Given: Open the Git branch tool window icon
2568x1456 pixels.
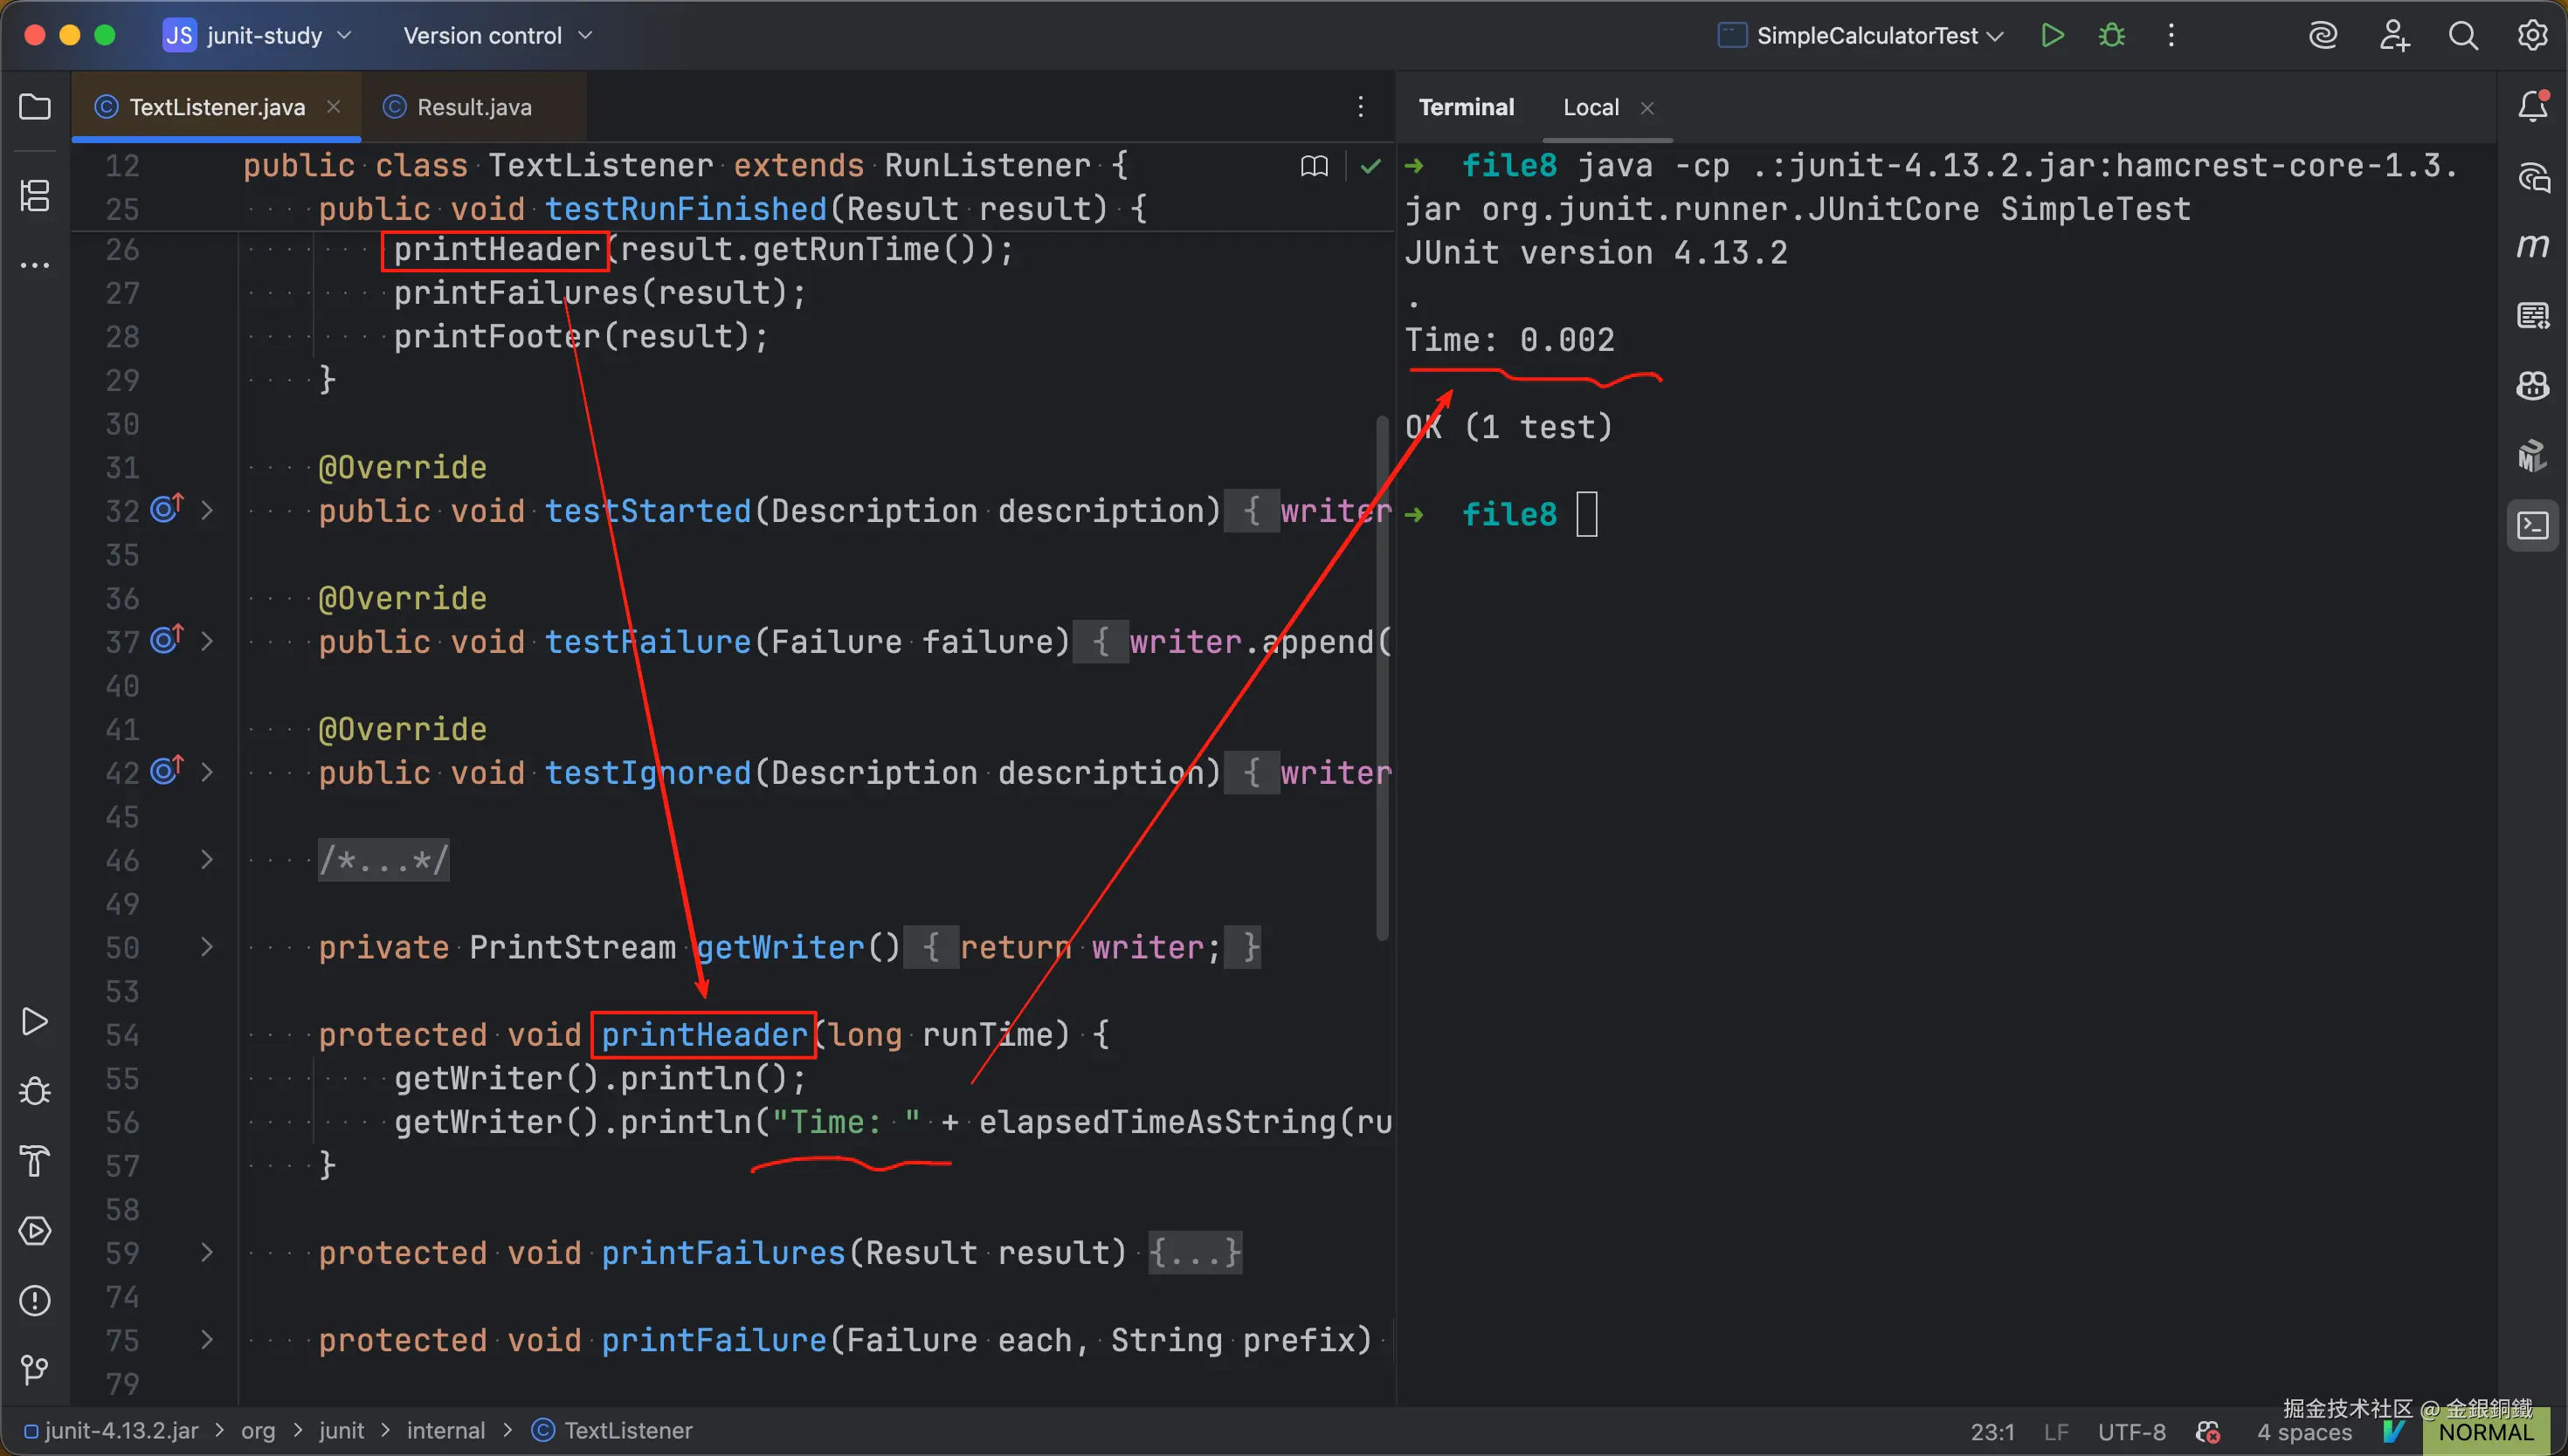Looking at the screenshot, I should [35, 1369].
